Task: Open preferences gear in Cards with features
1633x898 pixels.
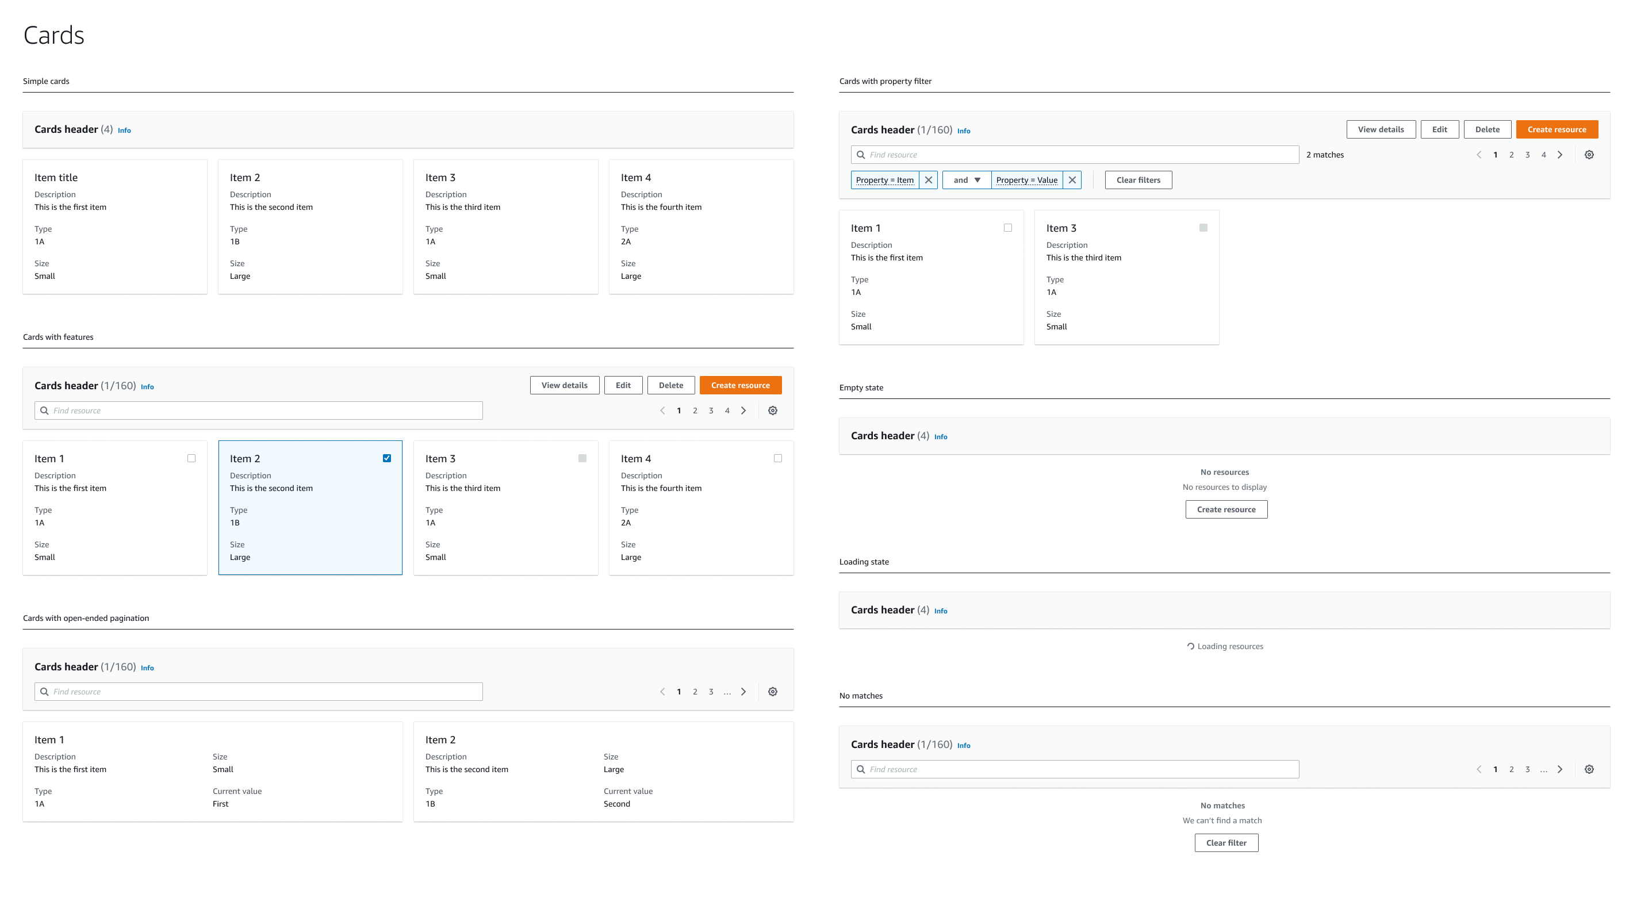Action: click(x=772, y=410)
